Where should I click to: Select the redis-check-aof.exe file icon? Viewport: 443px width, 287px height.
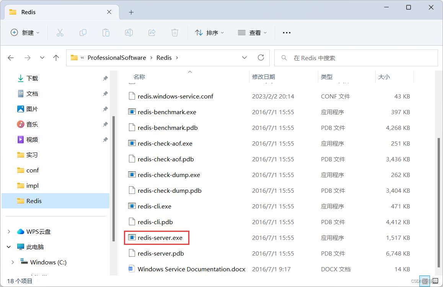point(132,143)
